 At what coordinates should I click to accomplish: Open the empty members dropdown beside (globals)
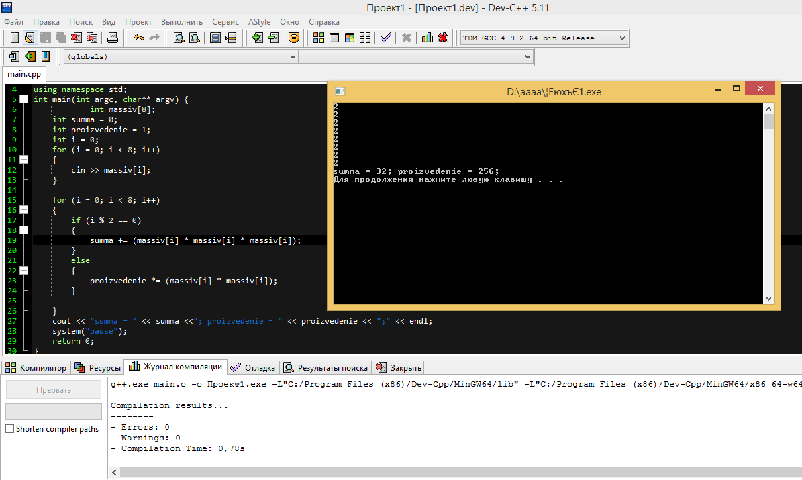(x=416, y=57)
